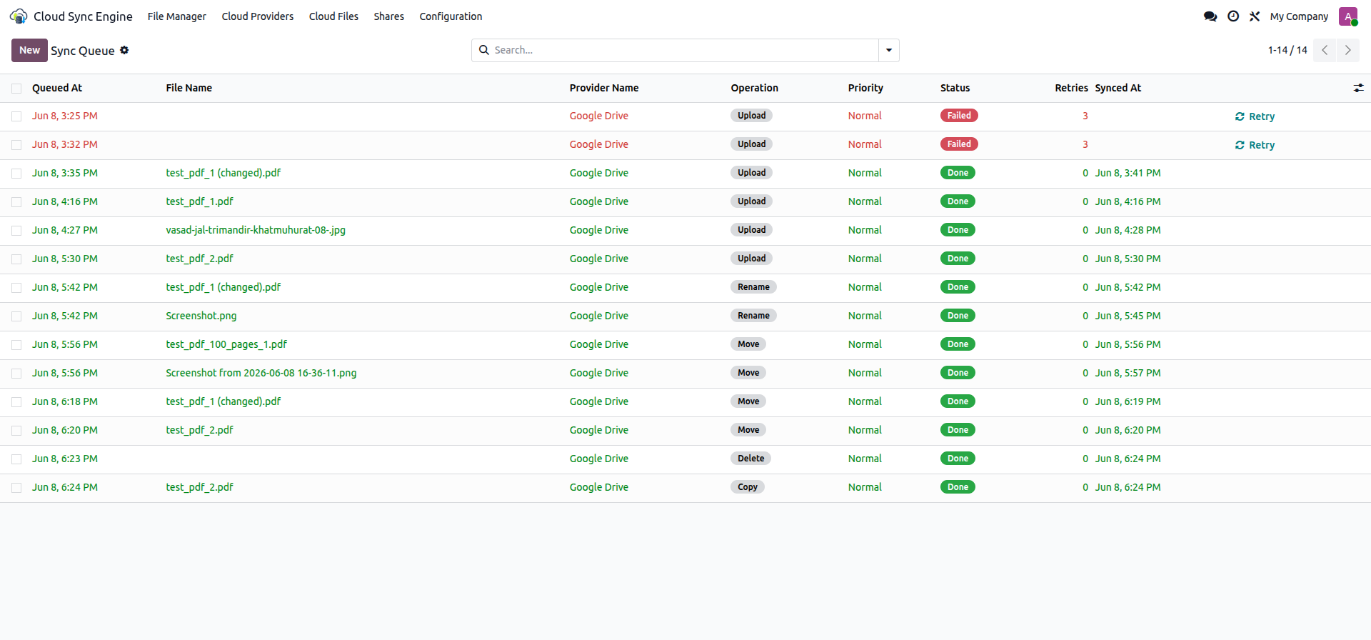Click the Delete operation badge
The height and width of the screenshot is (640, 1371).
pos(750,459)
